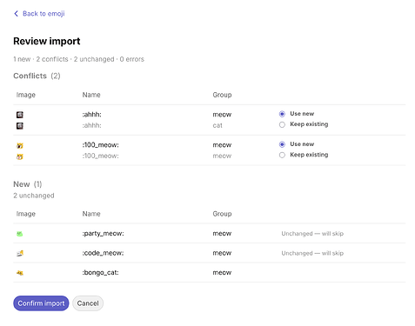
Task: Click the new :100_meow: name text
Action: [100, 145]
